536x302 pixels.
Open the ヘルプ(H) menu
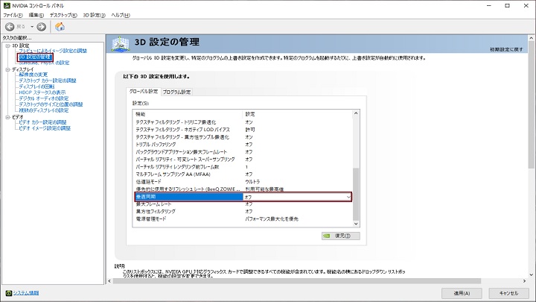(x=121, y=15)
